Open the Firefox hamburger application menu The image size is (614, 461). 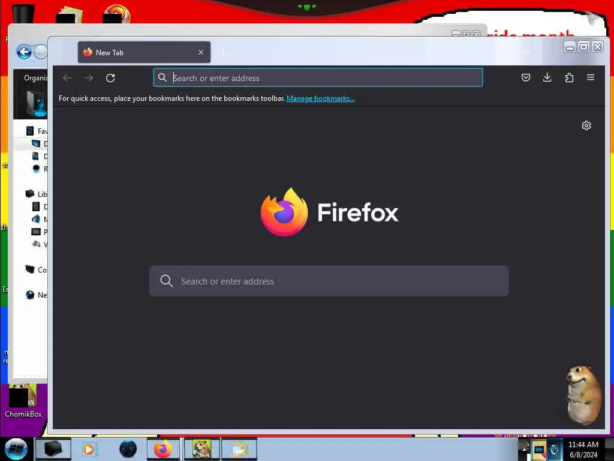(591, 77)
